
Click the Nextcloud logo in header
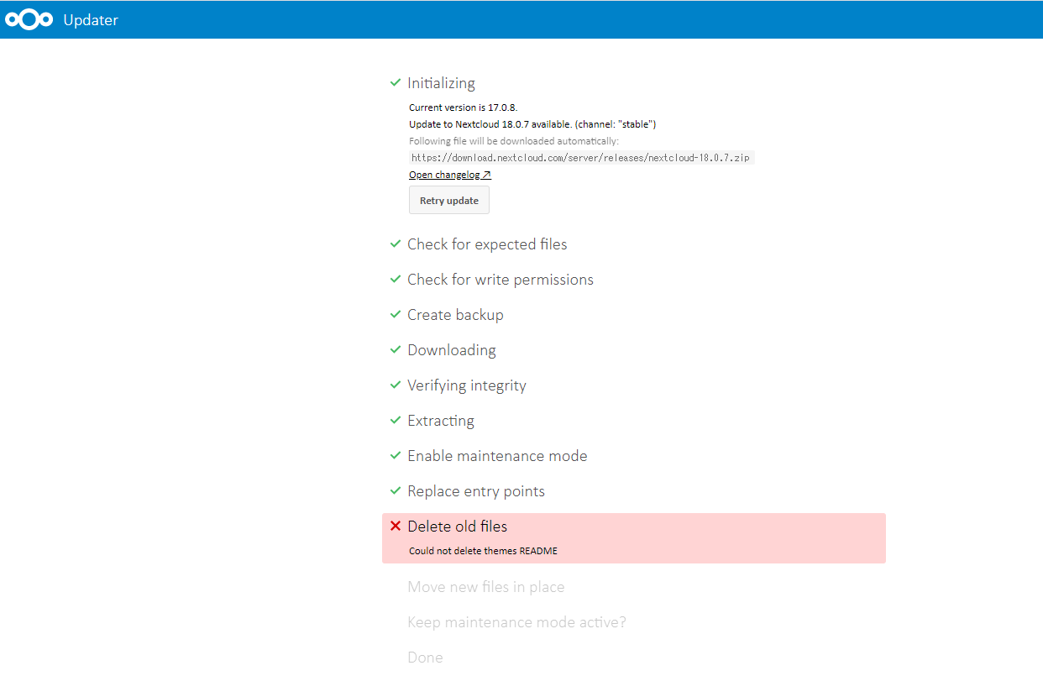[x=29, y=19]
